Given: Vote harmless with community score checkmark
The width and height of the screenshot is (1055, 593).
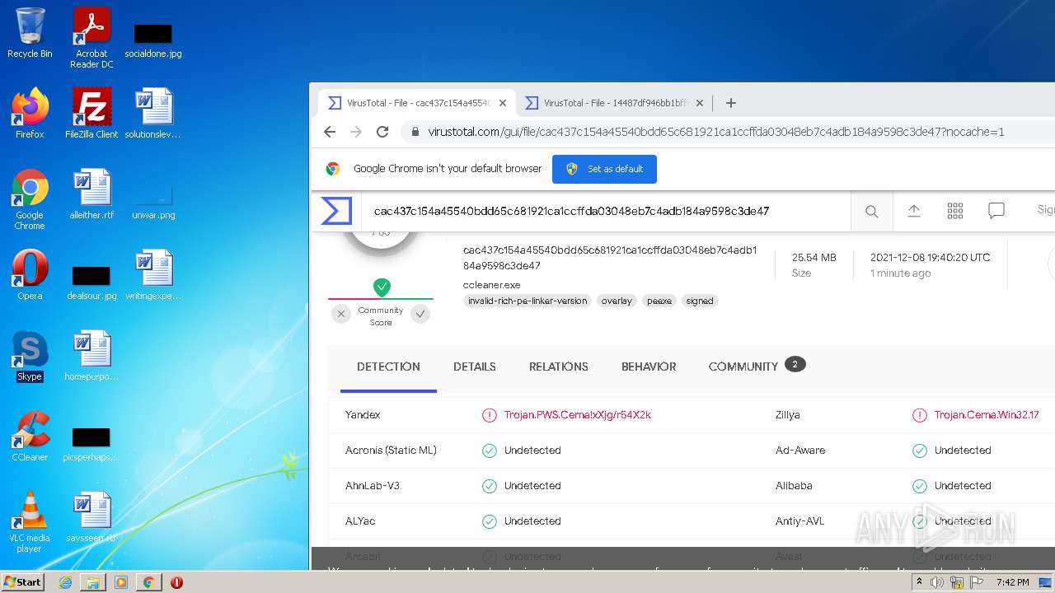Looking at the screenshot, I should tap(420, 314).
